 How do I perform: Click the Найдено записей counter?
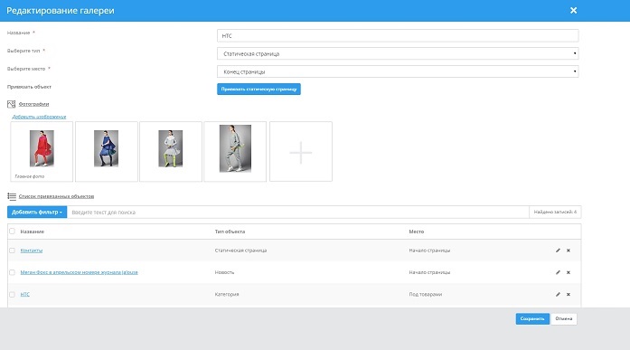coord(555,212)
